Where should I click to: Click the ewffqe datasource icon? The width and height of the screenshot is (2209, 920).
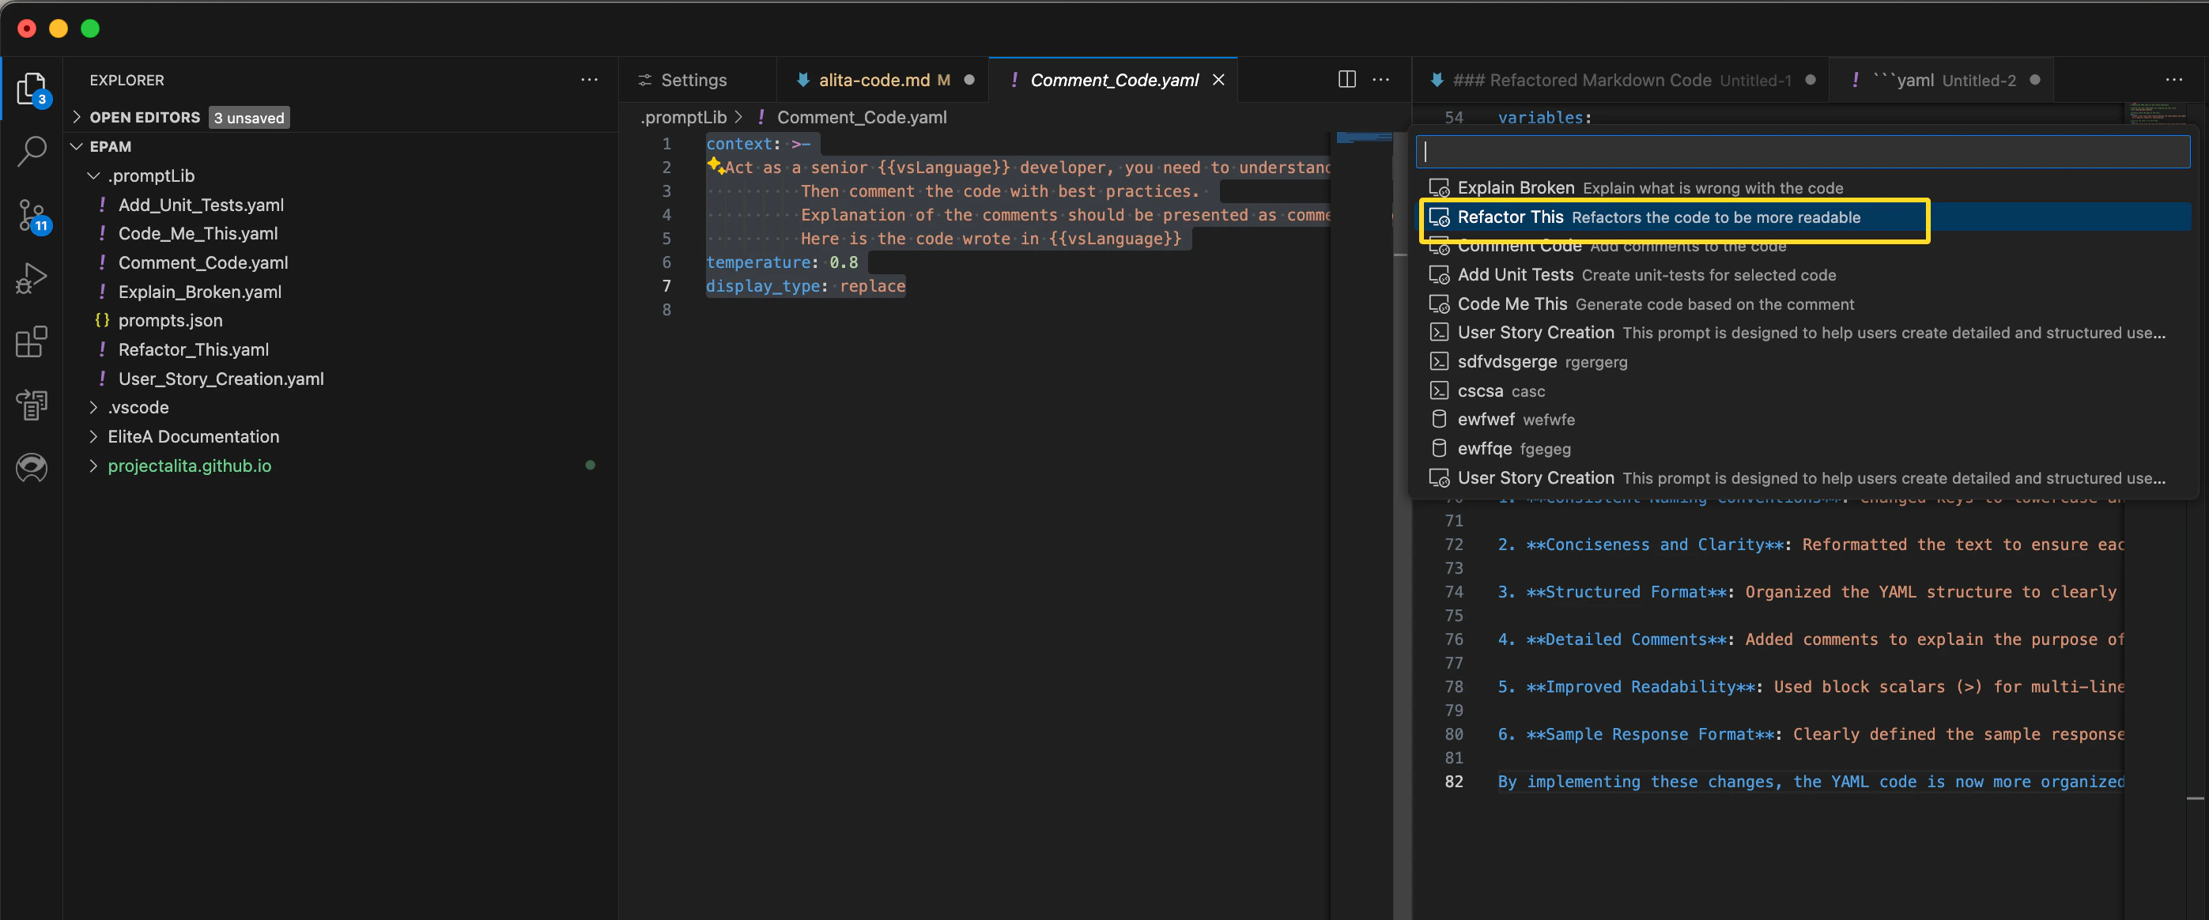pyautogui.click(x=1439, y=448)
